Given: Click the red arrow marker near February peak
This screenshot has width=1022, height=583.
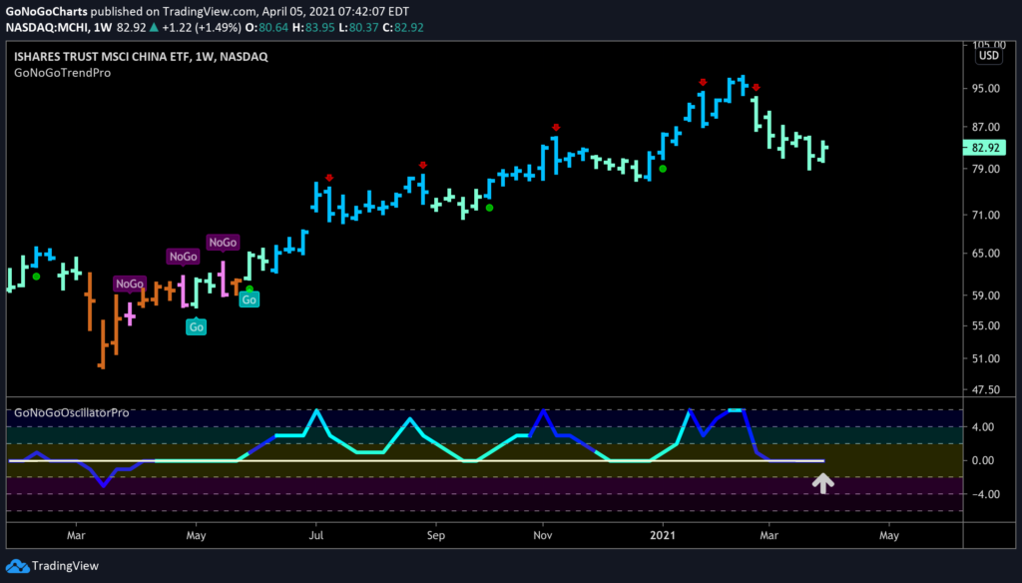Looking at the screenshot, I should 757,88.
